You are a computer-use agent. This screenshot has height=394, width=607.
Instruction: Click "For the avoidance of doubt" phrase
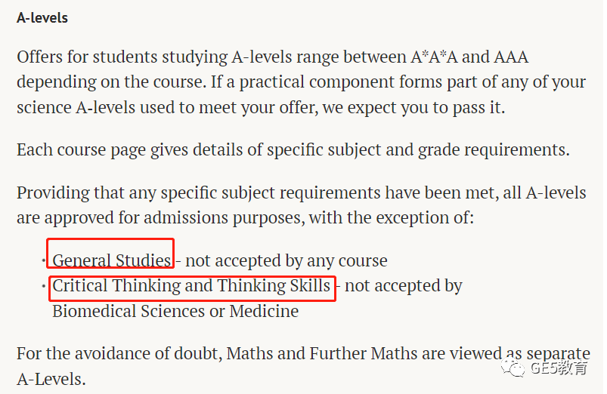click(119, 353)
